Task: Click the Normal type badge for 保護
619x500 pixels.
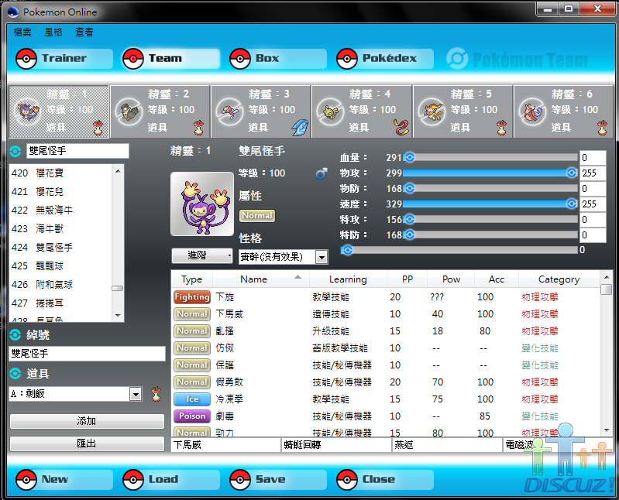Action: (x=192, y=365)
